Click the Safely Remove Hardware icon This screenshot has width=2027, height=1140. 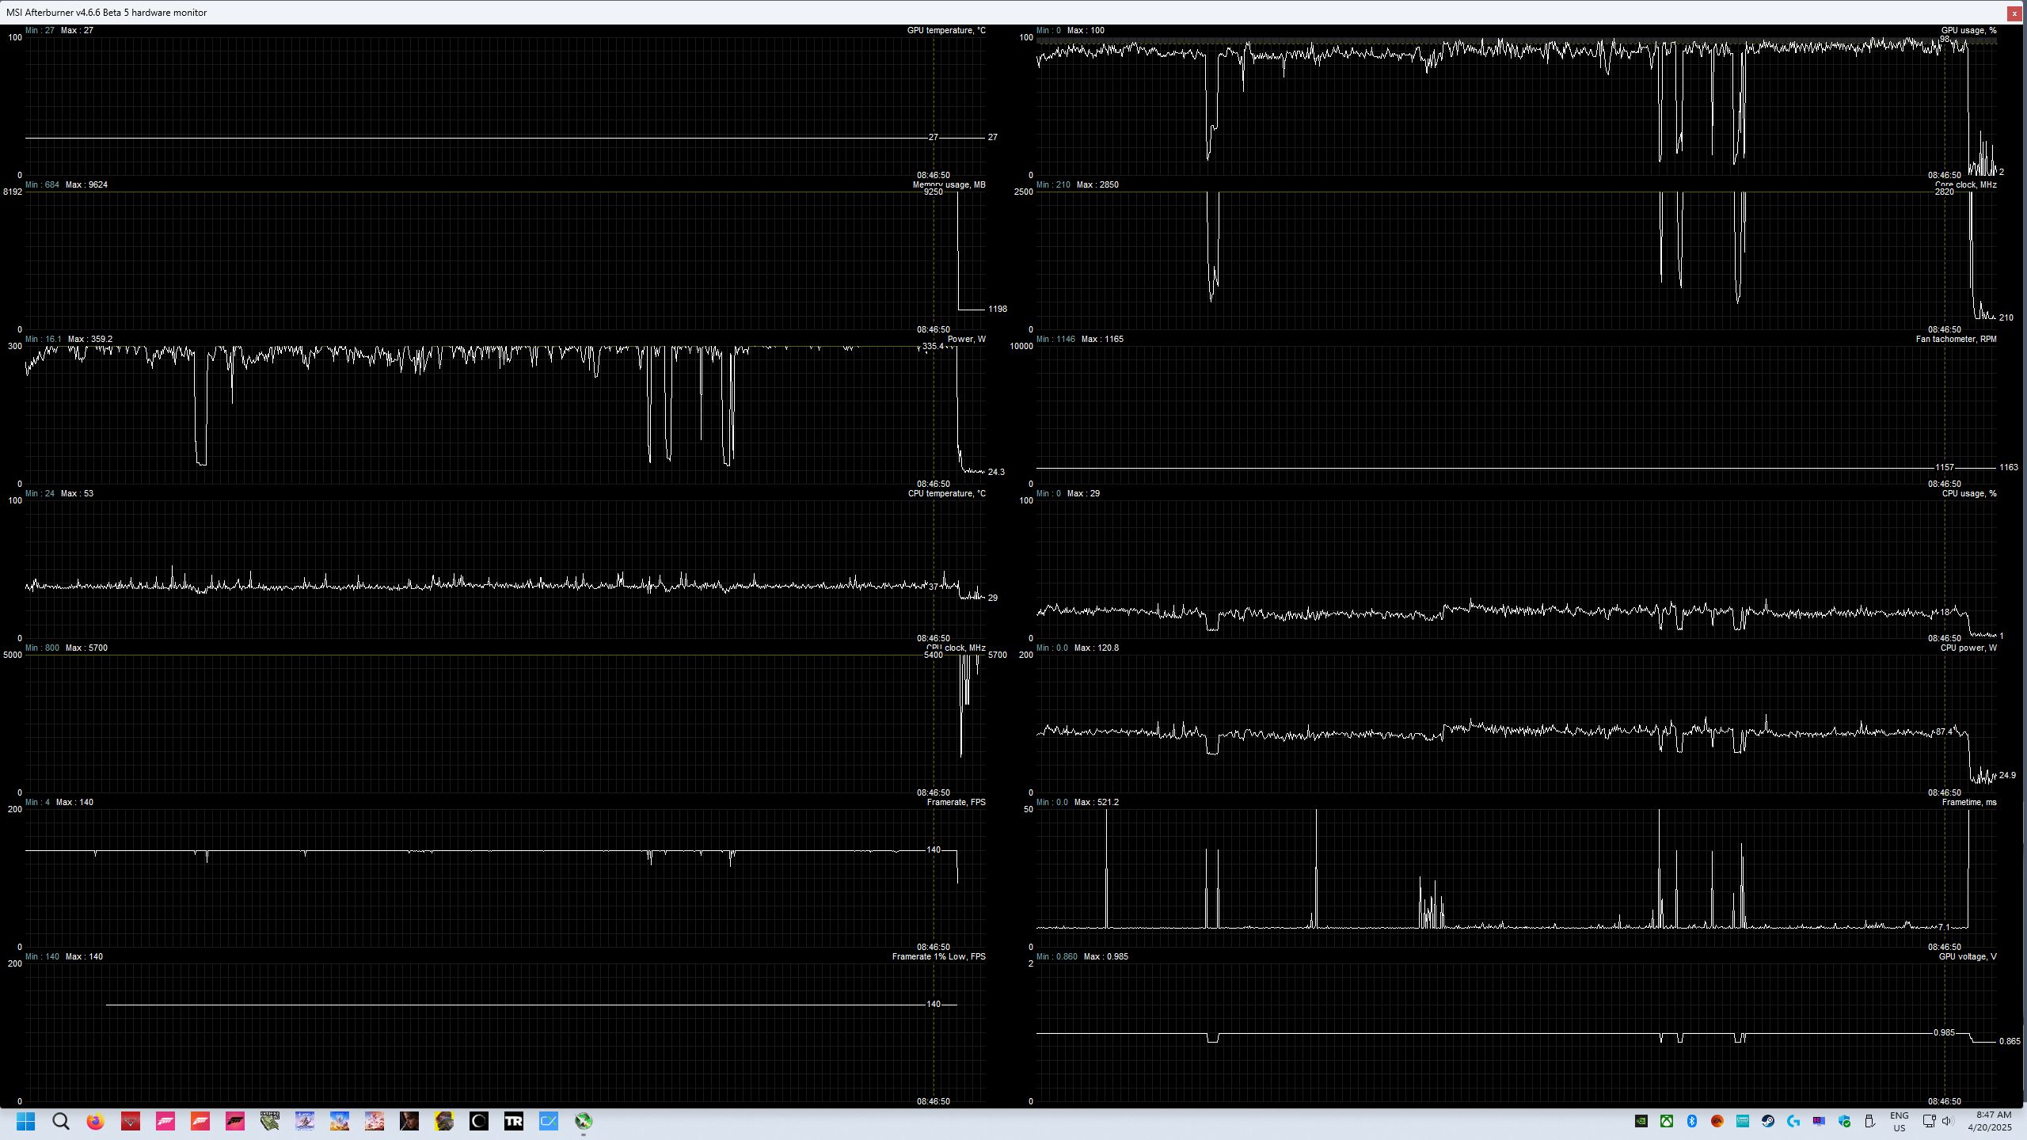coord(1869,1121)
